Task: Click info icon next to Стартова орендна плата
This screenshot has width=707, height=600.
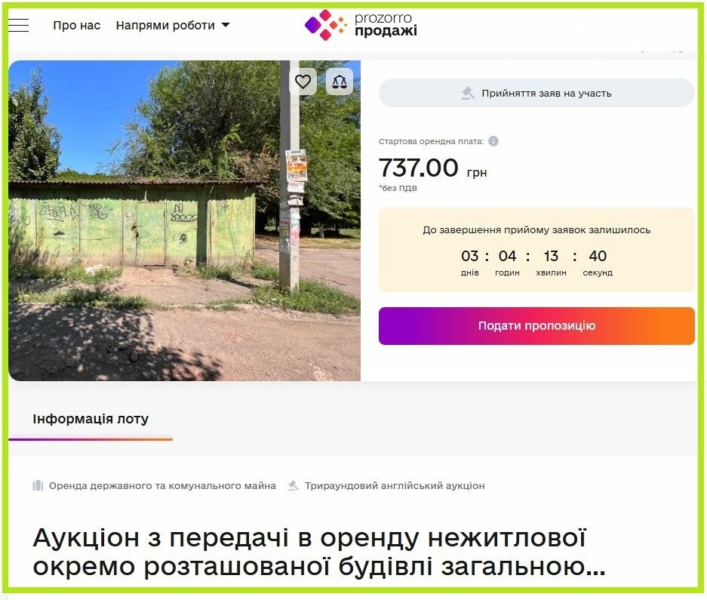Action: (x=493, y=141)
